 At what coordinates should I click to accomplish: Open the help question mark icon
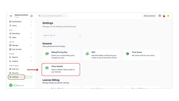click(160, 16)
